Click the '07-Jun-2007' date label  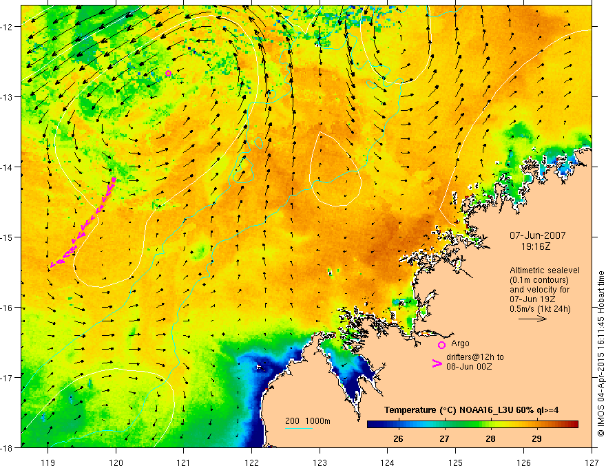click(x=538, y=235)
